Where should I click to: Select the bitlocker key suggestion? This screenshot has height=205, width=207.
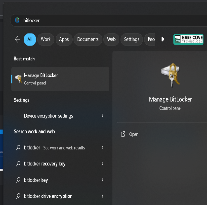click(x=60, y=180)
